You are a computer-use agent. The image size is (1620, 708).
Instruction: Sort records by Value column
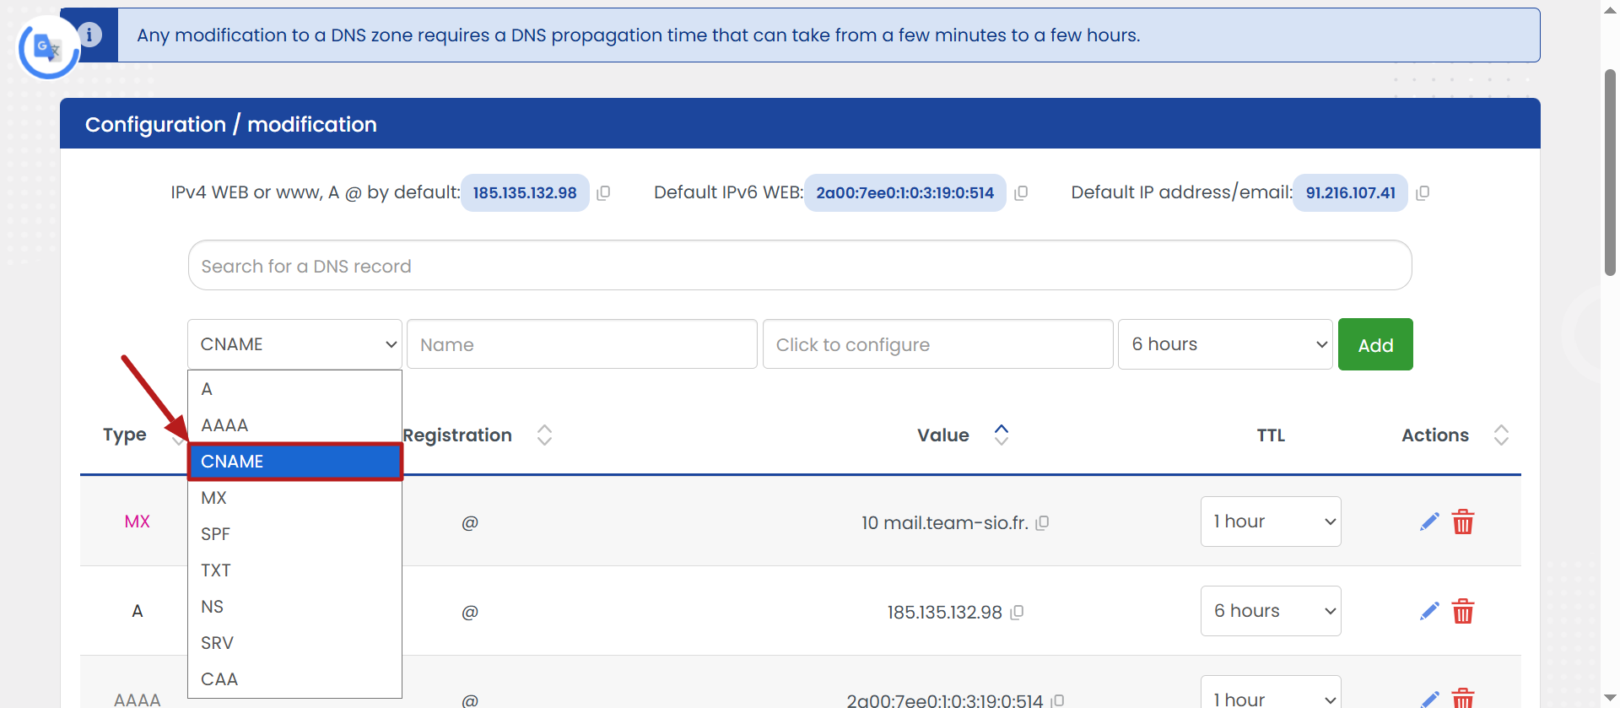click(1002, 435)
